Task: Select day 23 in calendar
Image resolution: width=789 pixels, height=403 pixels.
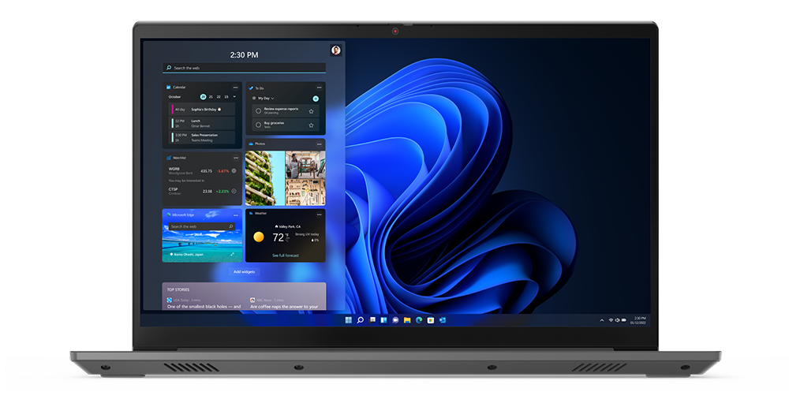Action: click(226, 96)
